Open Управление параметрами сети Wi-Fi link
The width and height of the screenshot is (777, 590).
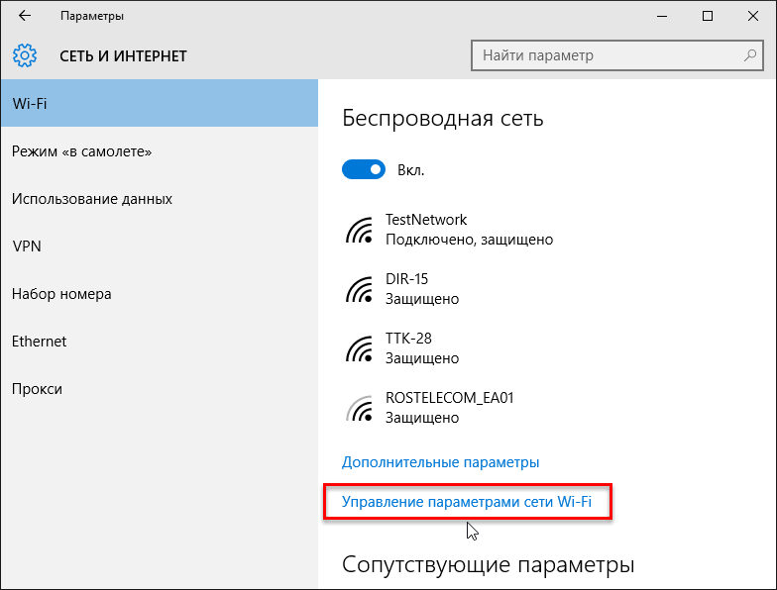click(x=466, y=502)
